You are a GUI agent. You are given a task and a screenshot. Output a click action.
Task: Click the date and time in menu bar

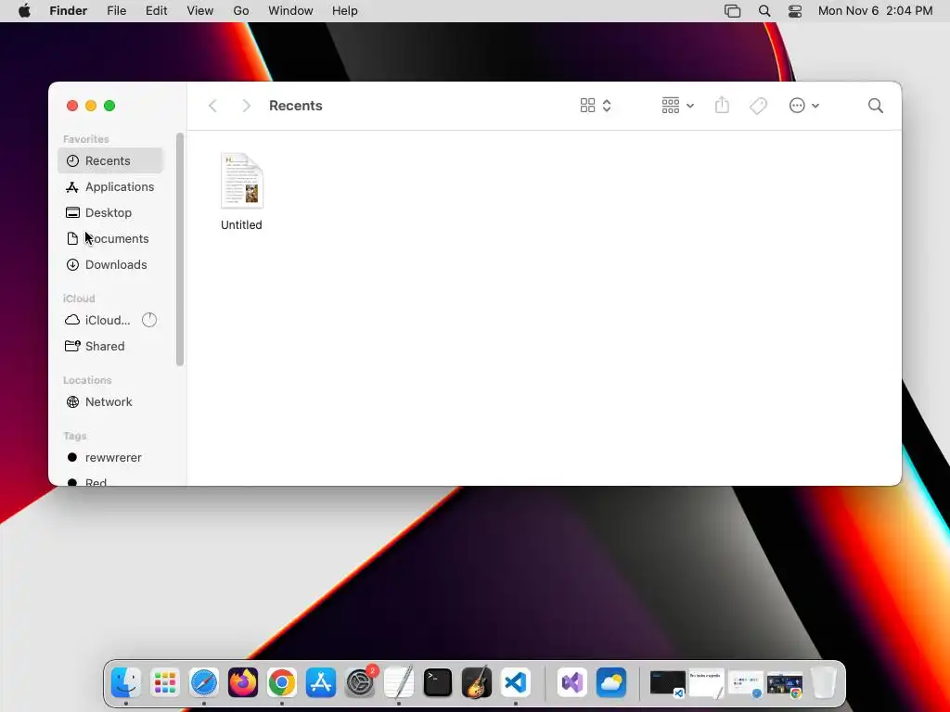[x=875, y=10]
